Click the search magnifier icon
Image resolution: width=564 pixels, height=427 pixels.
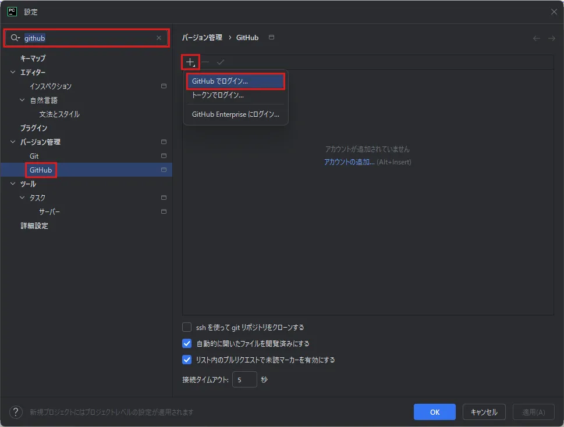pyautogui.click(x=15, y=38)
